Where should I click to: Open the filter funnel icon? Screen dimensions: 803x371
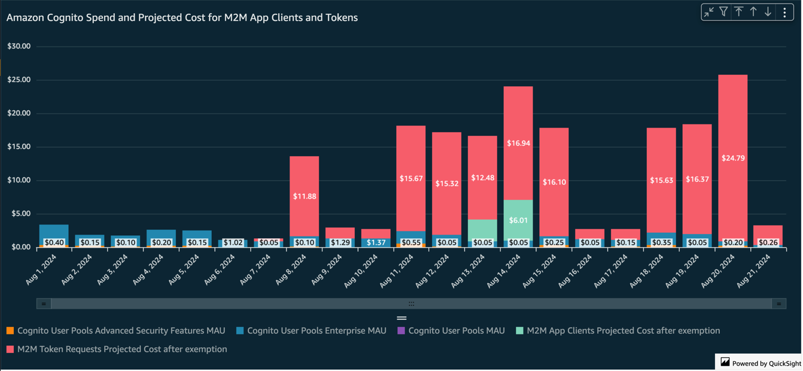723,11
